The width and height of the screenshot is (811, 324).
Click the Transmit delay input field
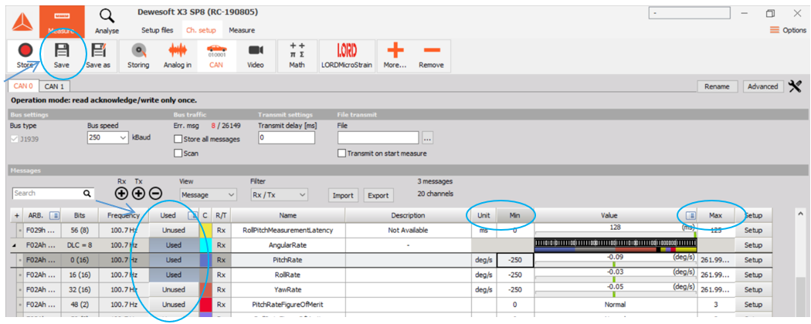(x=286, y=138)
